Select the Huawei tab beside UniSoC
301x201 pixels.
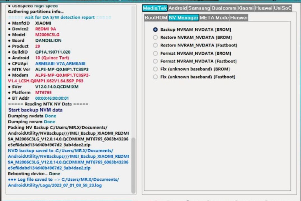pyautogui.click(x=264, y=8)
